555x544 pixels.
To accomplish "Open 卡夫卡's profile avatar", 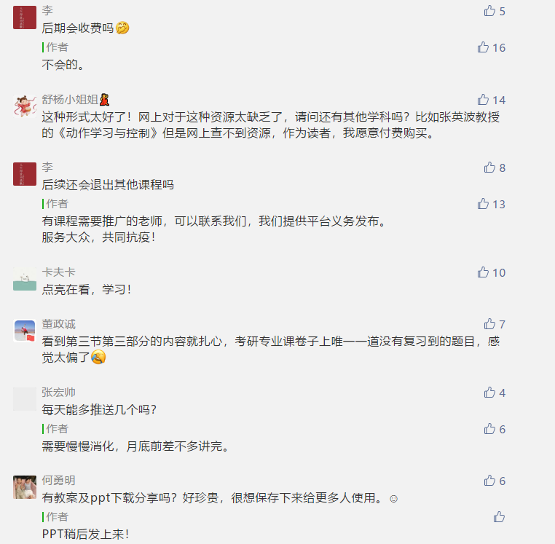I will coord(25,278).
